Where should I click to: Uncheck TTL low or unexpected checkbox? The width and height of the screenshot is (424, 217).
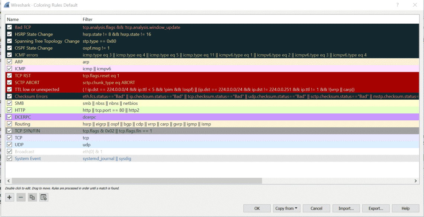[9, 89]
